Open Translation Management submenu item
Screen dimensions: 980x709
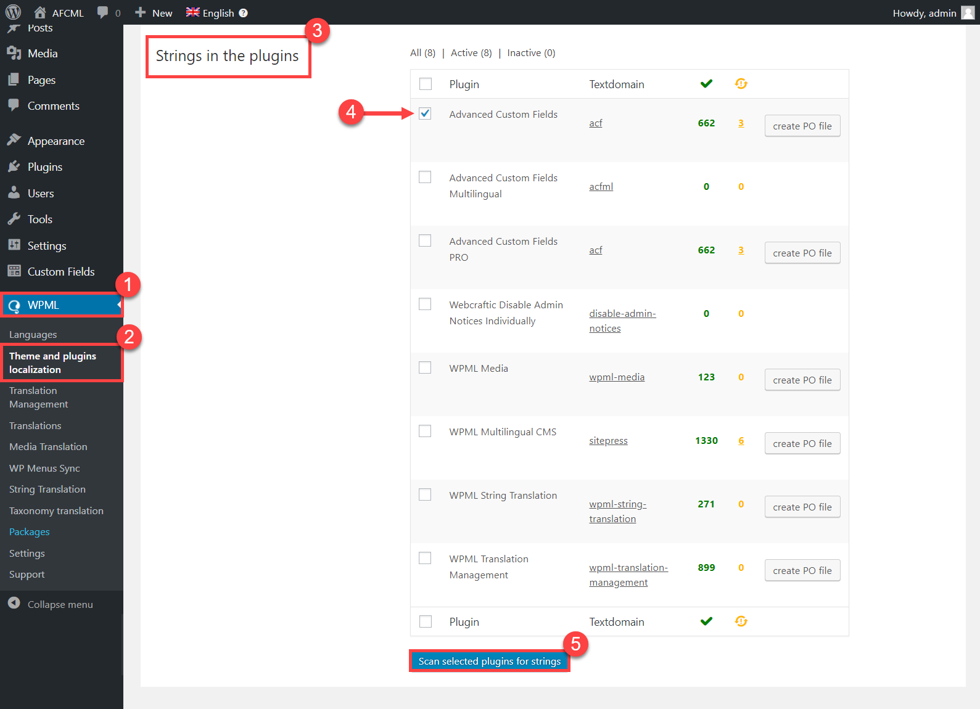tap(39, 397)
